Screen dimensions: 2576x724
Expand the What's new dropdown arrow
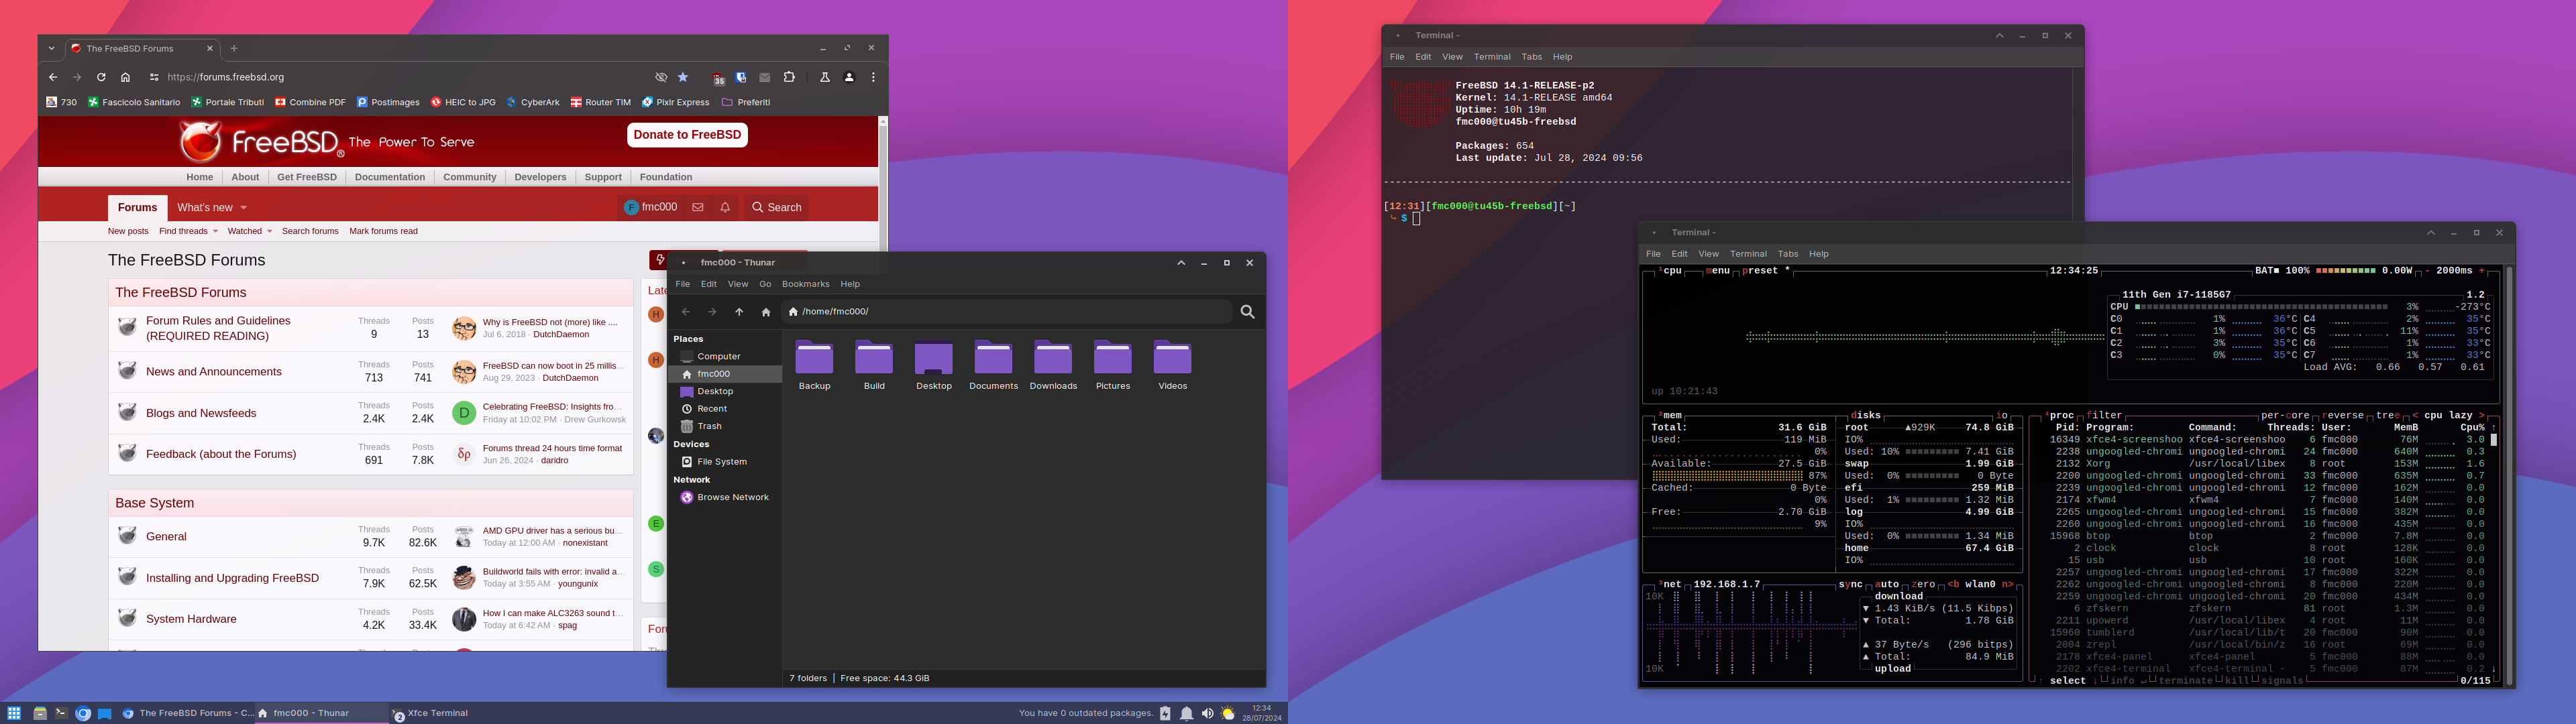click(243, 208)
